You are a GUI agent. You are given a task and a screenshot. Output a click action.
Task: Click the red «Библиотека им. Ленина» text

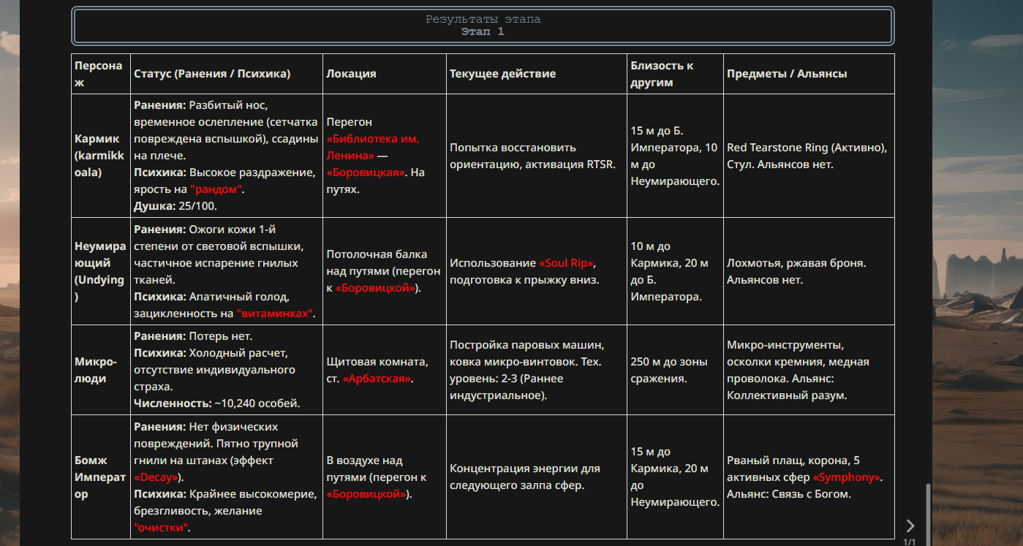(x=374, y=147)
